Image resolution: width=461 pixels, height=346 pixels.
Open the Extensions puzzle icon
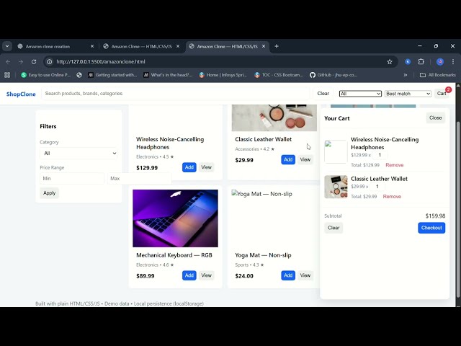pos(421,62)
